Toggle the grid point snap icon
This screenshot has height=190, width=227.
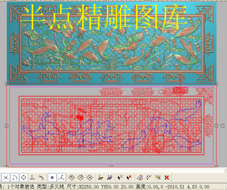coord(52,178)
